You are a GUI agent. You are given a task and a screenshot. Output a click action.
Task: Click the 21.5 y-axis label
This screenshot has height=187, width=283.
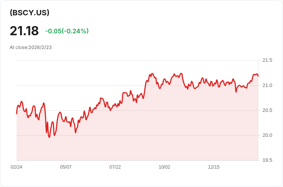point(267,60)
